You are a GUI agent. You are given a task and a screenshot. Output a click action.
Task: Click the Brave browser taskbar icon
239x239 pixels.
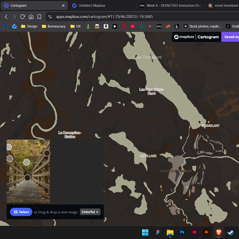coord(219,232)
